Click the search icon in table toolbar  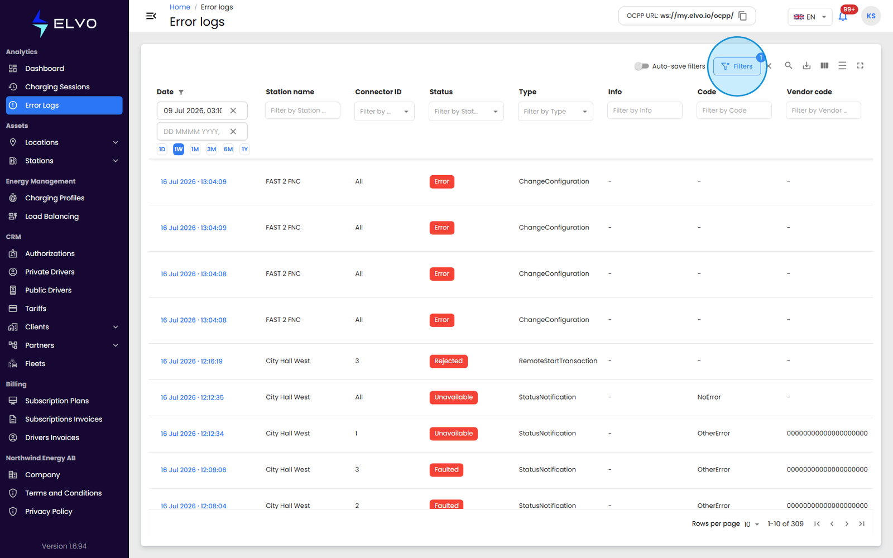789,66
